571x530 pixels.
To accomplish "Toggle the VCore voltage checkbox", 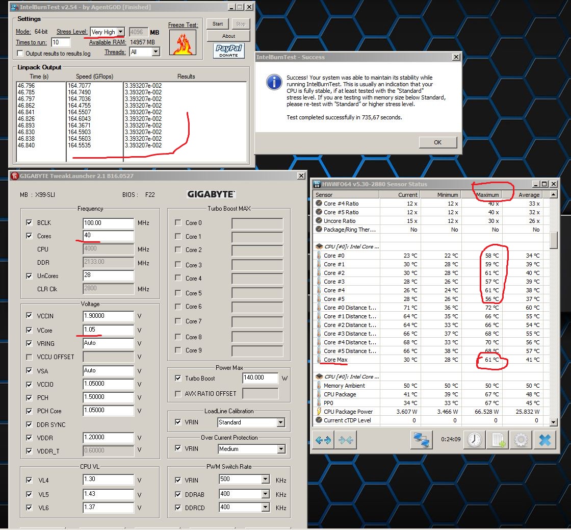I will (29, 330).
